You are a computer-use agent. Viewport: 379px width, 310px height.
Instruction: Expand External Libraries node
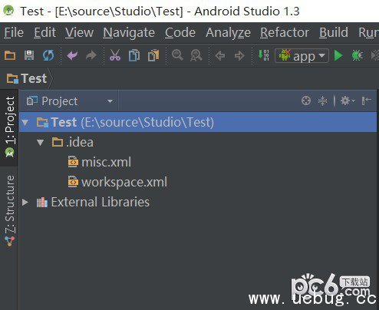[25, 203]
